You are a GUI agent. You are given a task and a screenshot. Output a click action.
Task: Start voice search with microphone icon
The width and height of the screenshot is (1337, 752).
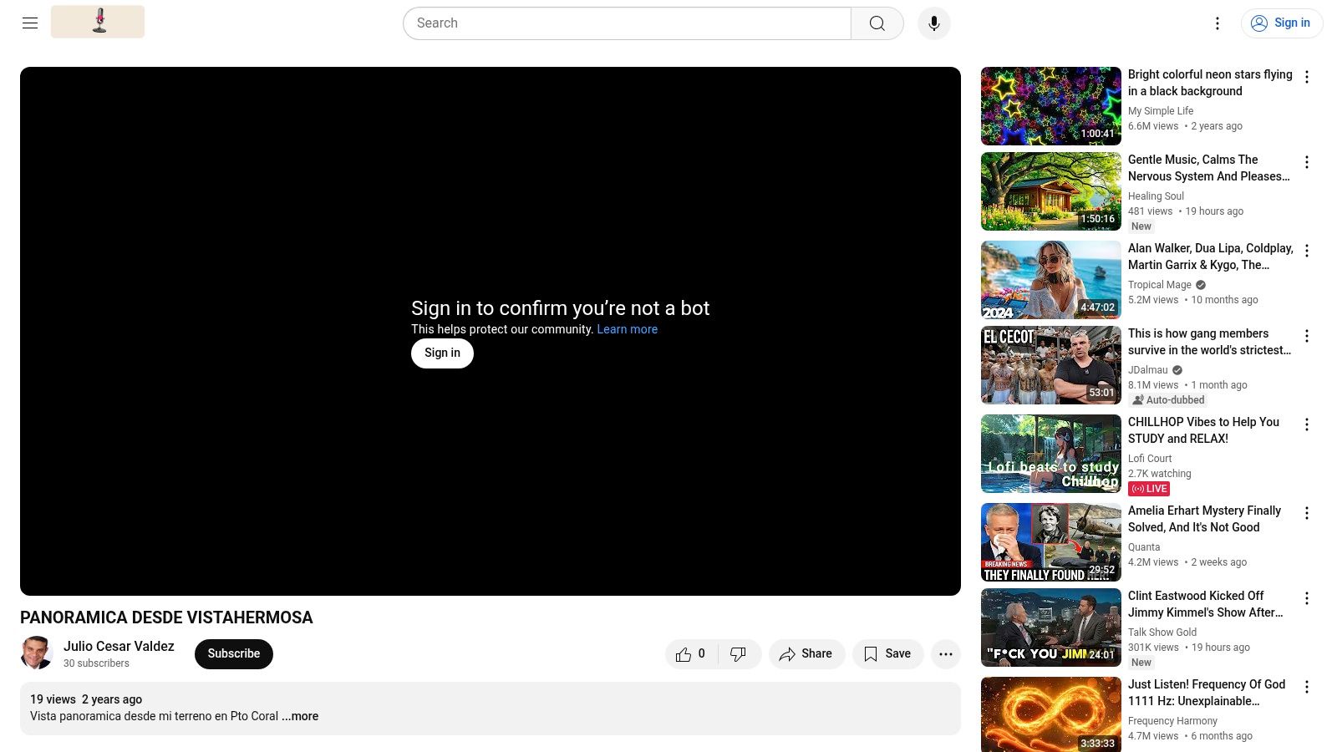click(x=933, y=23)
